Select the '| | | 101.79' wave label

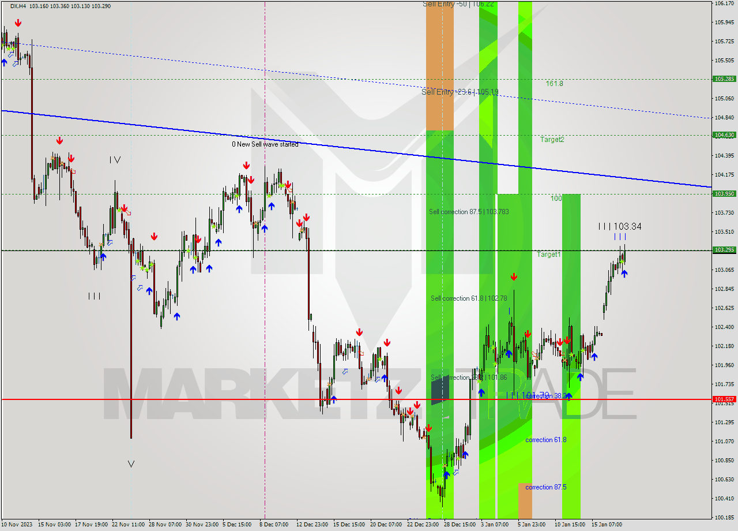(528, 395)
